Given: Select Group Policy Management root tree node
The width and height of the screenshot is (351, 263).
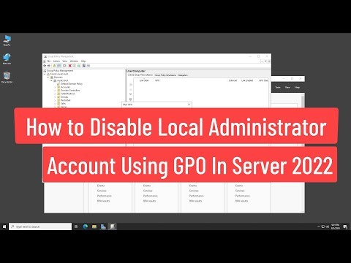Looking at the screenshot, I should (x=60, y=71).
